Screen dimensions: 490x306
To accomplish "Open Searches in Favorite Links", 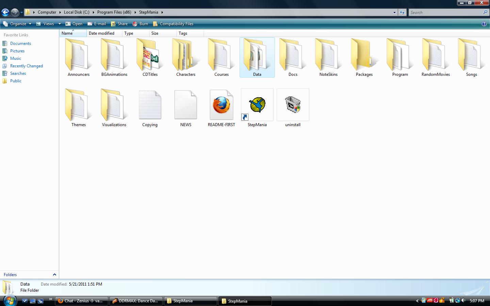I will click(18, 73).
